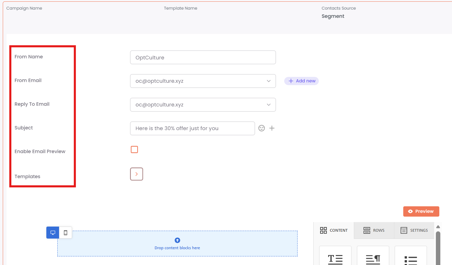Click the orange Preview button
The image size is (452, 265).
[421, 211]
